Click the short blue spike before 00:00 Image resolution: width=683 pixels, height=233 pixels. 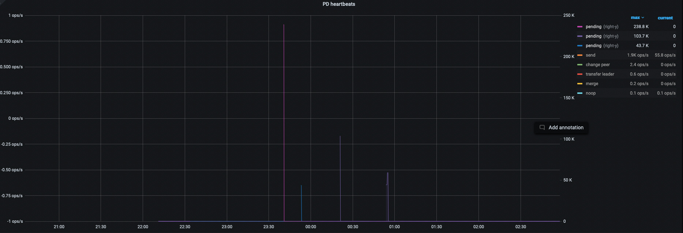[x=301, y=203]
